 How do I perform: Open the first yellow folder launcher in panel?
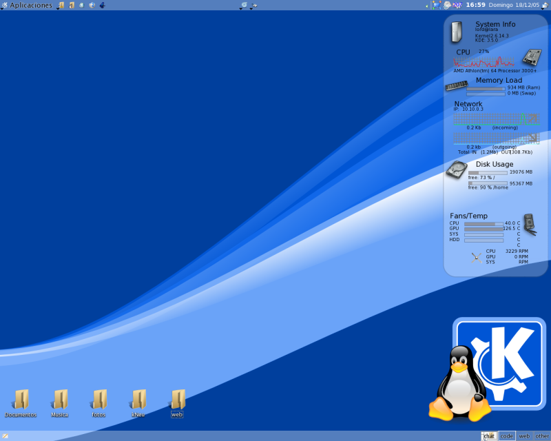coord(61,6)
